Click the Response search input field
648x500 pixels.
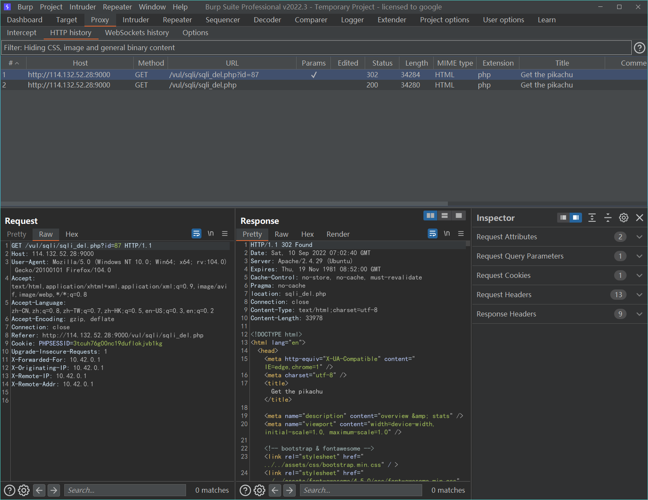361,490
